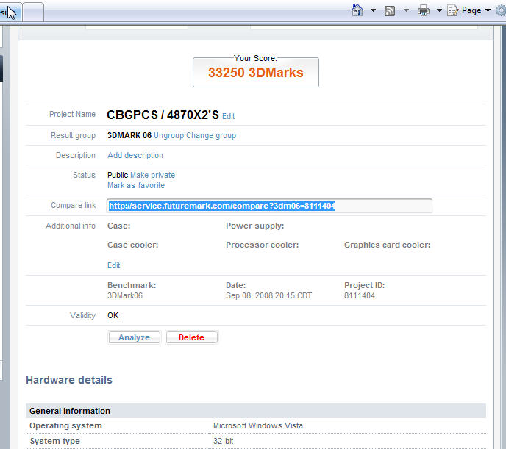The width and height of the screenshot is (506, 449).
Task: Edit the project name CBGPCS / 4870X2'S
Action: pos(228,116)
